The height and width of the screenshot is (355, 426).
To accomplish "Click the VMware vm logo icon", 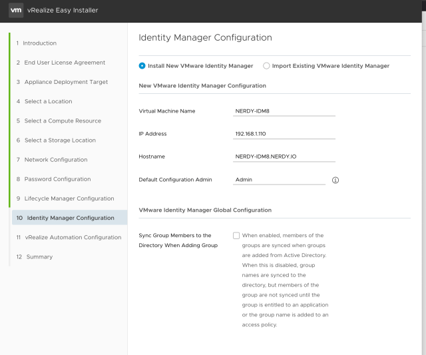I will pos(17,11).
